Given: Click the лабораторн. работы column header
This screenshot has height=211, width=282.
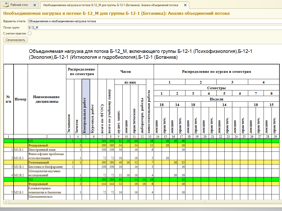Looking at the screenshot, I should (142, 109).
